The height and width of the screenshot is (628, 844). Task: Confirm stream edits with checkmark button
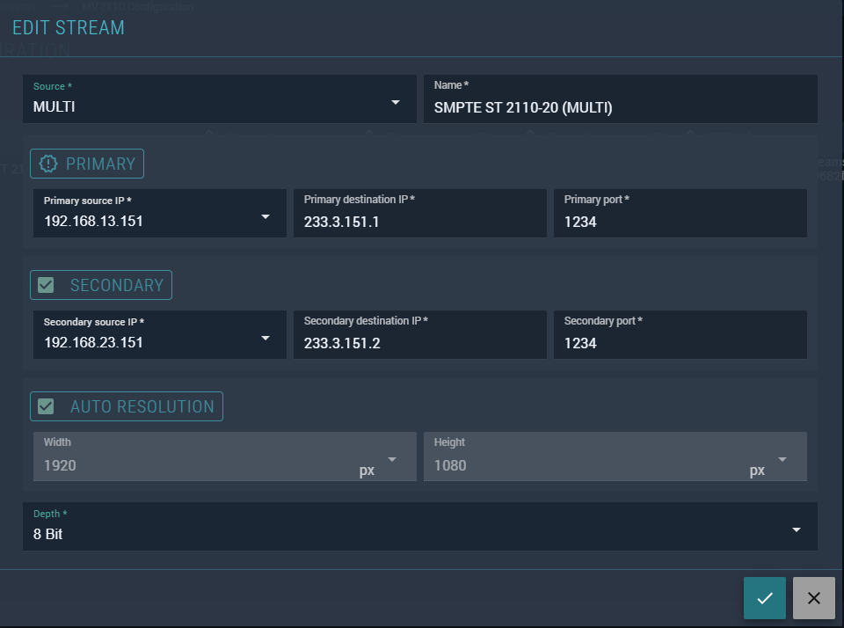point(764,598)
